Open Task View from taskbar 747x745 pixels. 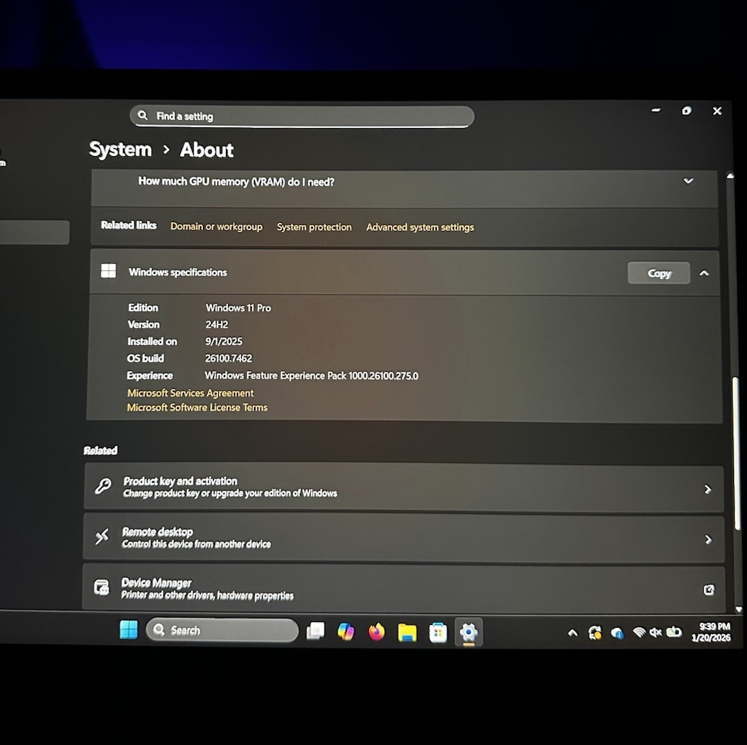[315, 631]
